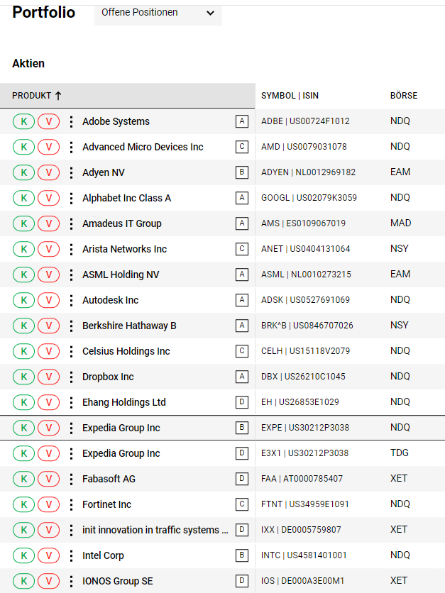Viewport: 445px width, 593px height.
Task: Hit the V sell icon for Fortinet Inc
Action: 48,504
